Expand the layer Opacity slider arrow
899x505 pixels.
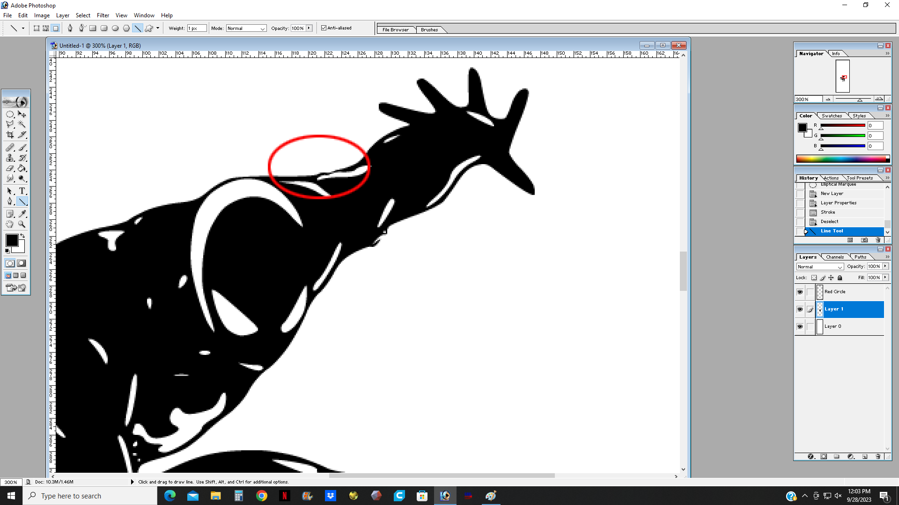point(886,266)
